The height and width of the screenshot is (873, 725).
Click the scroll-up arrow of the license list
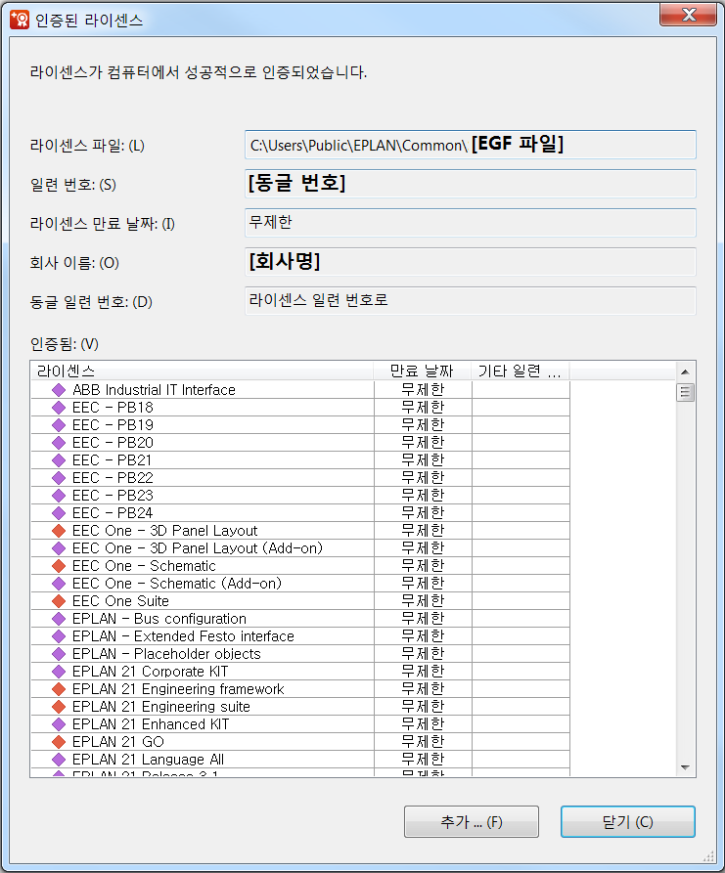pyautogui.click(x=686, y=371)
